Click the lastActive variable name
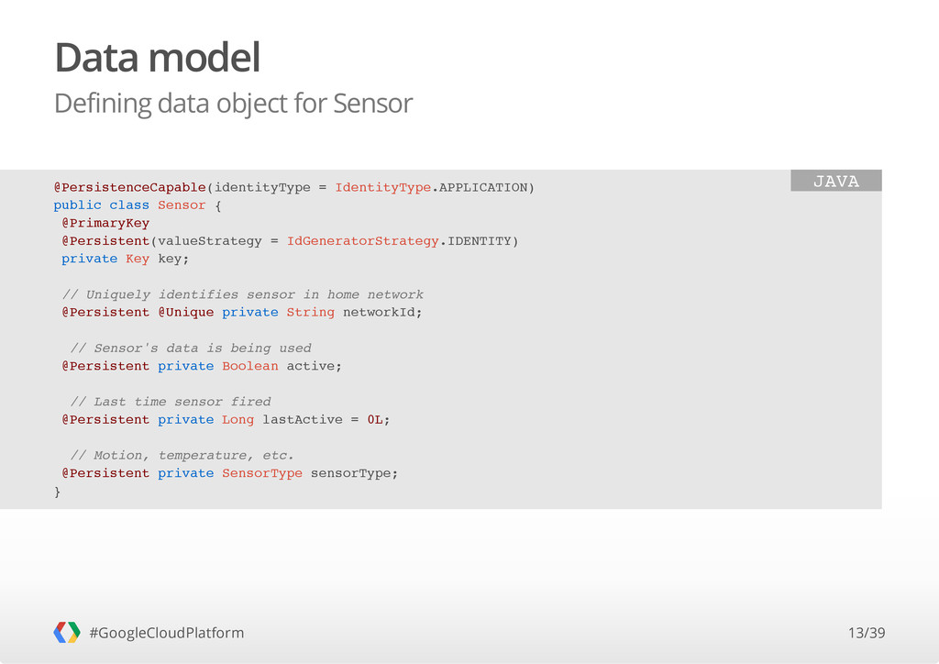This screenshot has height=664, width=939. 303,420
